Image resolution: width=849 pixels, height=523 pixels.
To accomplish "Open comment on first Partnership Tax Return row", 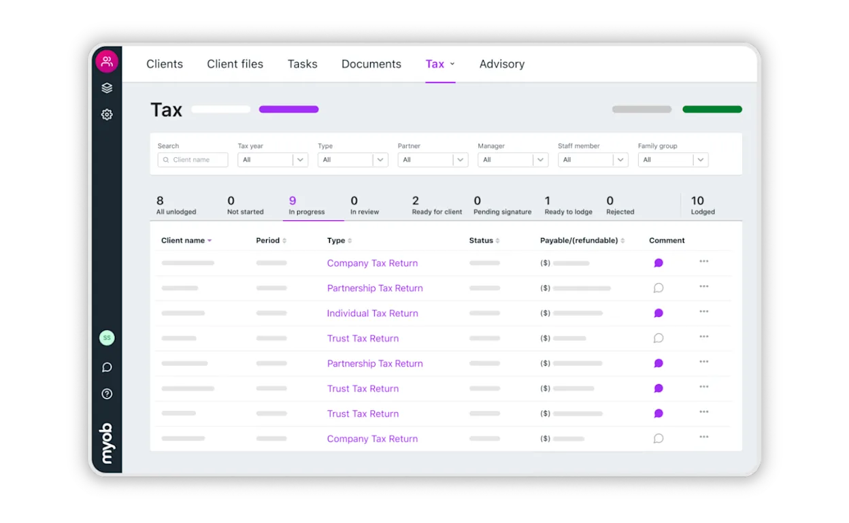I will (x=659, y=288).
